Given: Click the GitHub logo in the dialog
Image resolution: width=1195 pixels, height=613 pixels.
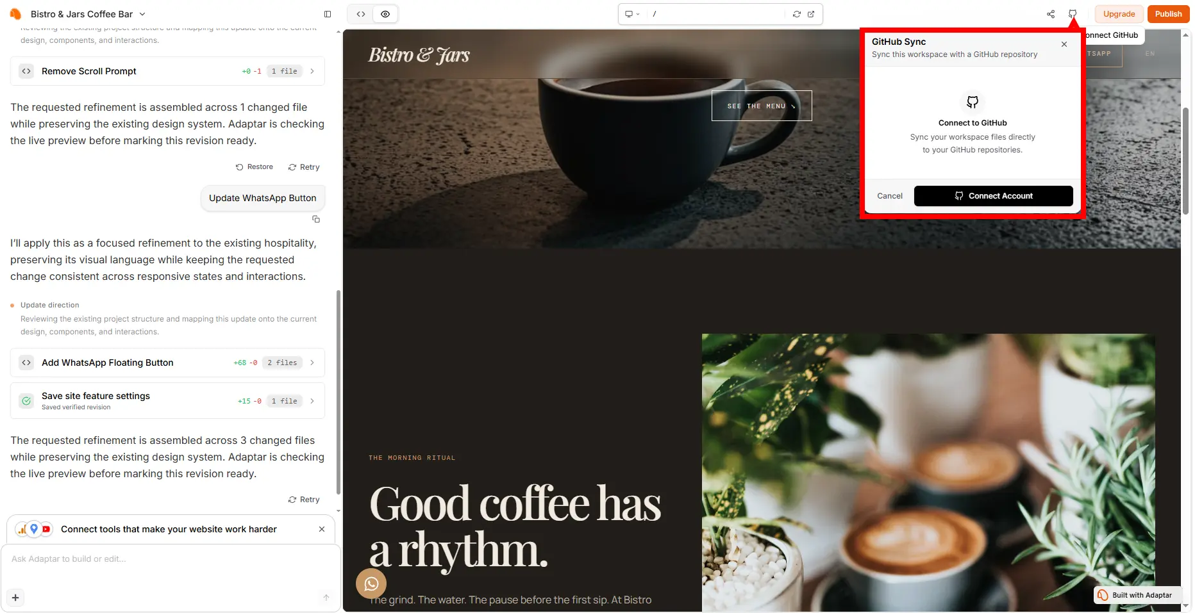Looking at the screenshot, I should coord(973,102).
